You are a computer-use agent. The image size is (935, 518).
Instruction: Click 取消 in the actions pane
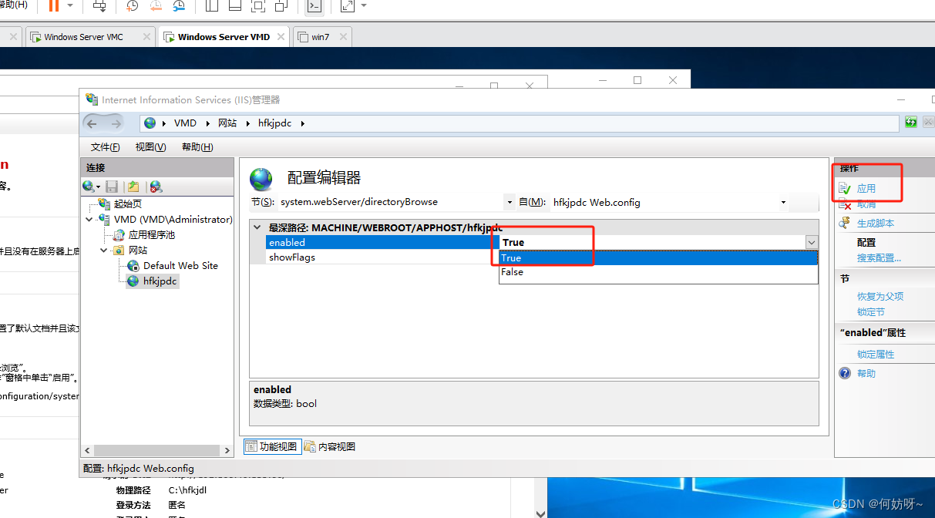click(x=866, y=204)
